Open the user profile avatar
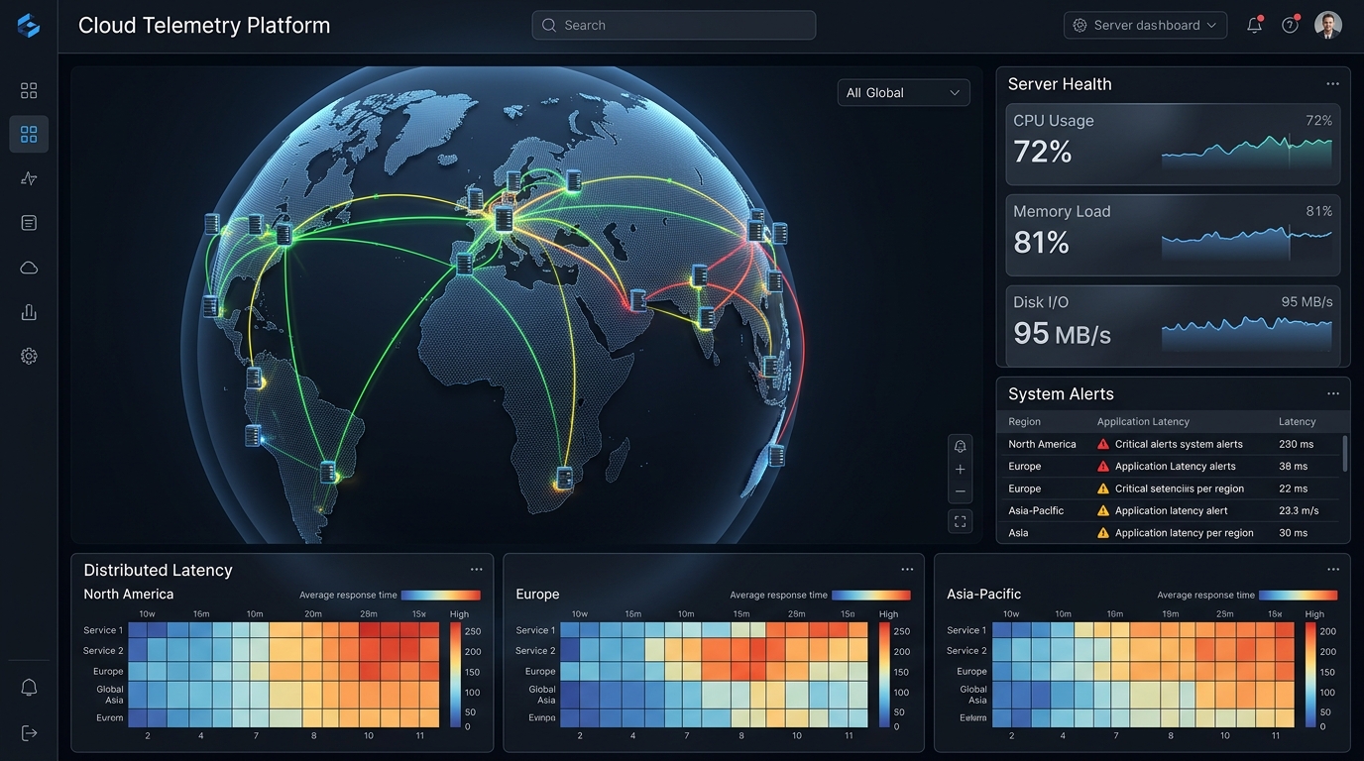This screenshot has width=1364, height=761. [x=1328, y=25]
